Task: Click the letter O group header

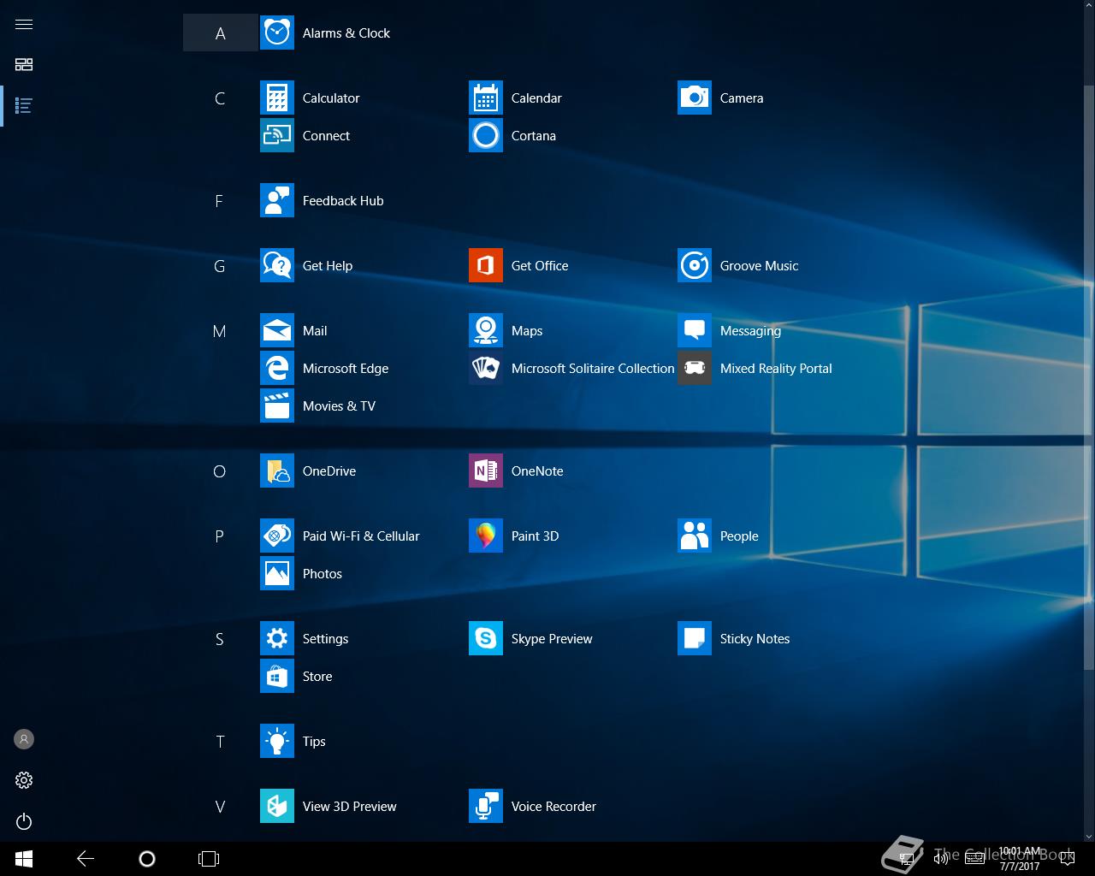Action: (220, 471)
